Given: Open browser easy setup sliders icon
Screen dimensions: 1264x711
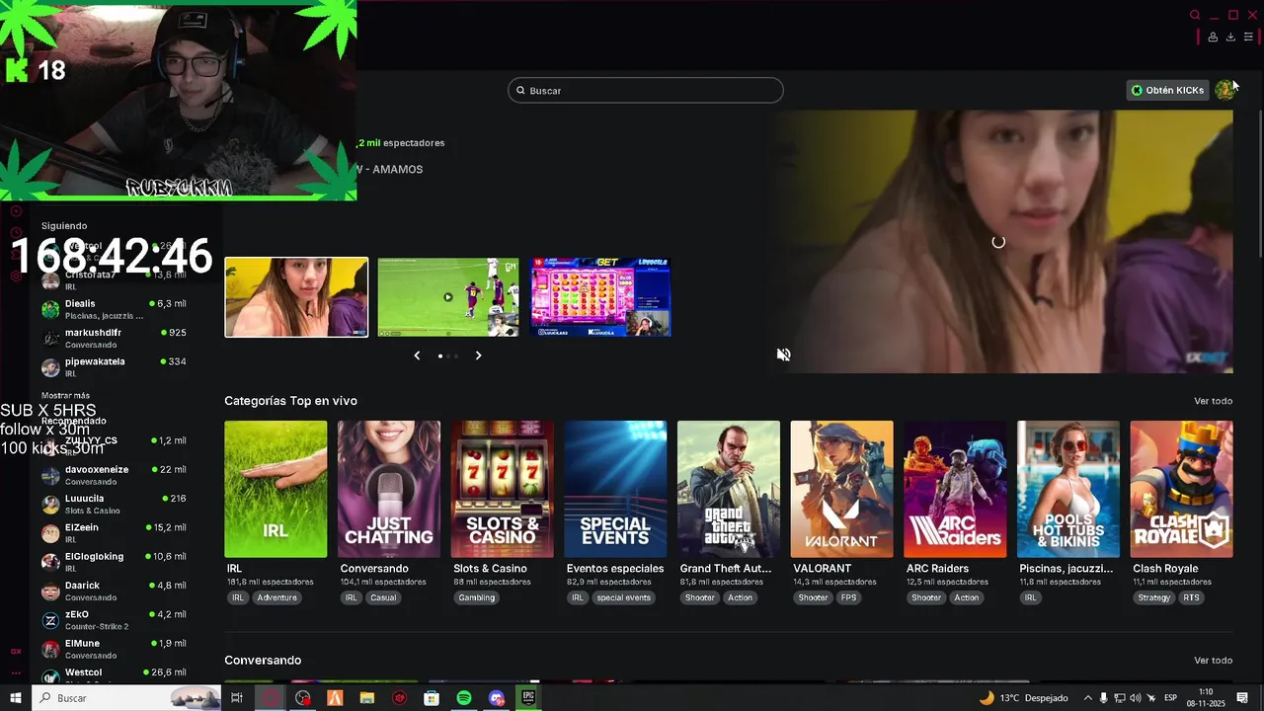Looking at the screenshot, I should pos(1248,38).
